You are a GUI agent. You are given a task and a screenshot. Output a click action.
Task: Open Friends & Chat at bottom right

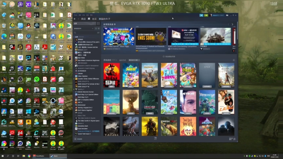click(x=232, y=139)
